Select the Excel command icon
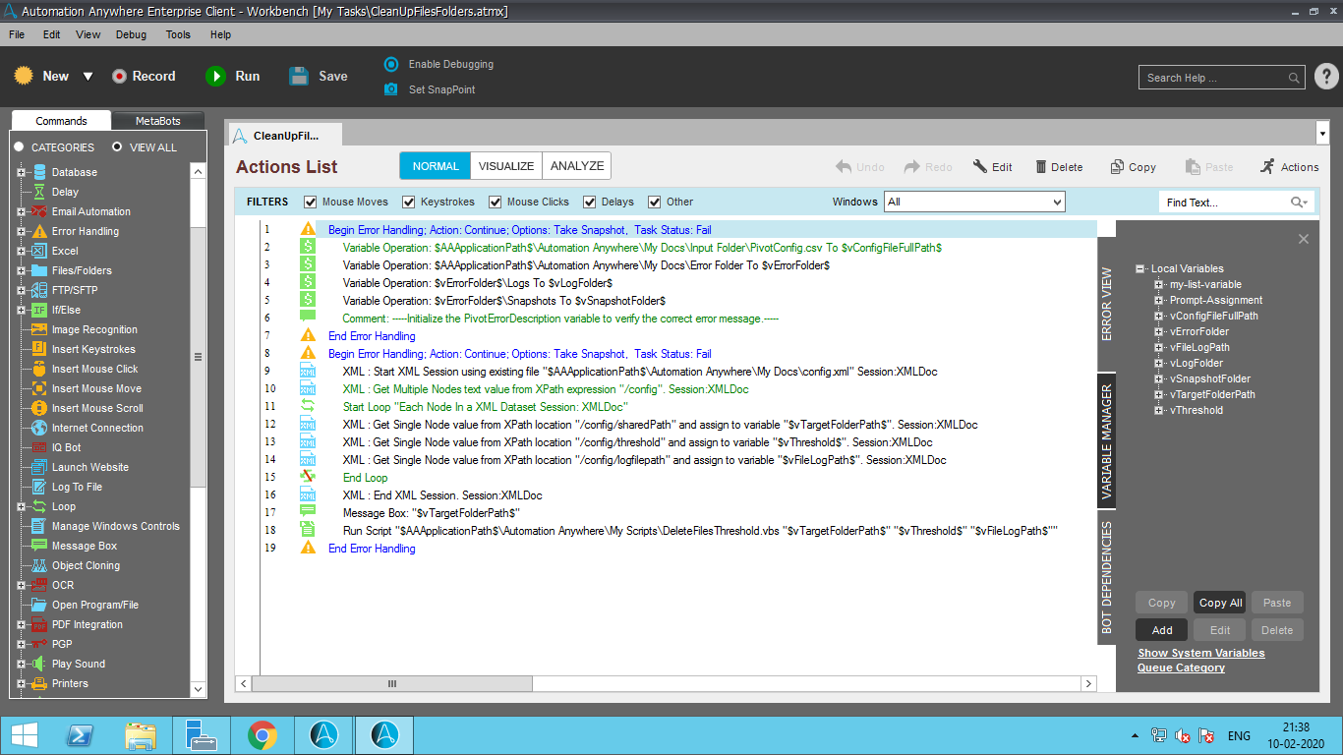The height and width of the screenshot is (755, 1343). pyautogui.click(x=39, y=251)
